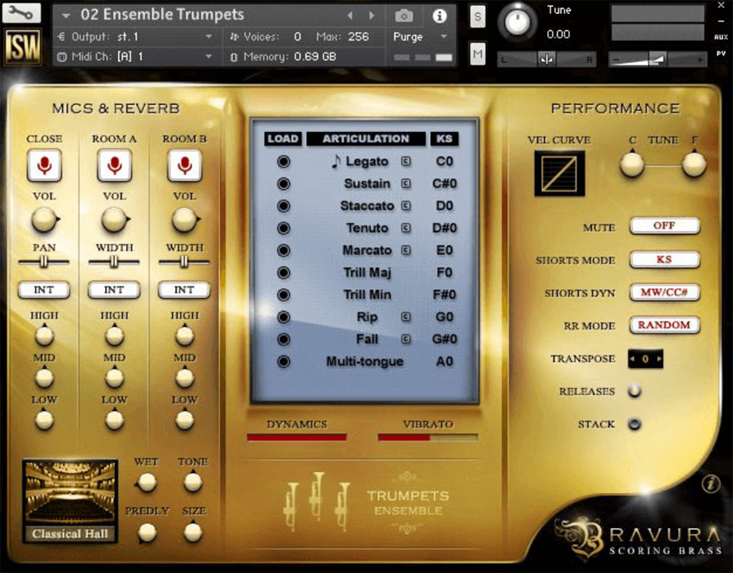This screenshot has width=733, height=573.
Task: Toggle Multi-tongue load button
Action: point(283,361)
